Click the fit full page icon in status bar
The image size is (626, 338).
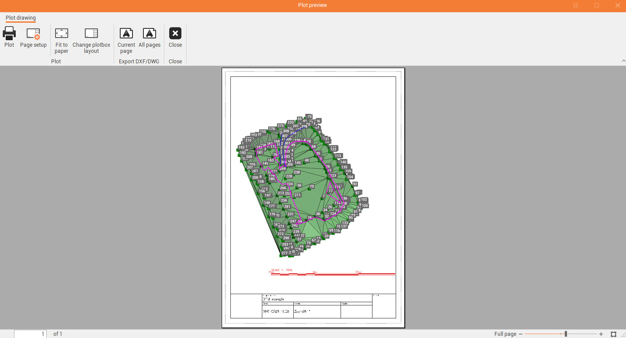(613, 334)
